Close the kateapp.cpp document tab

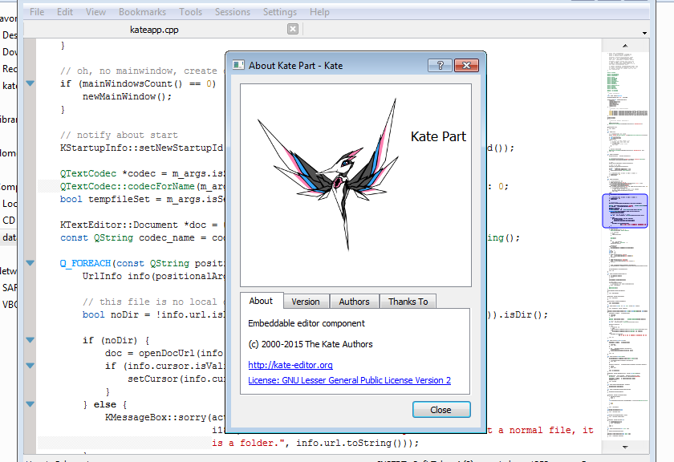click(x=293, y=29)
